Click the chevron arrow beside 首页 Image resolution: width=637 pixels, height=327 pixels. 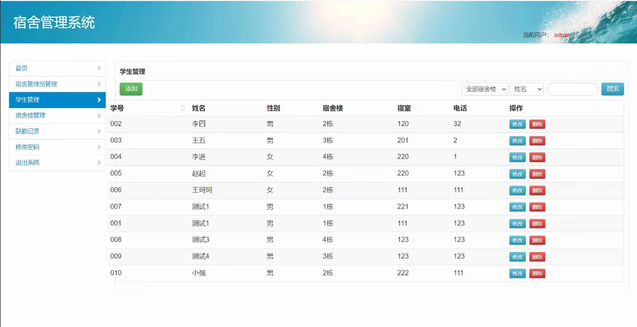pos(99,68)
